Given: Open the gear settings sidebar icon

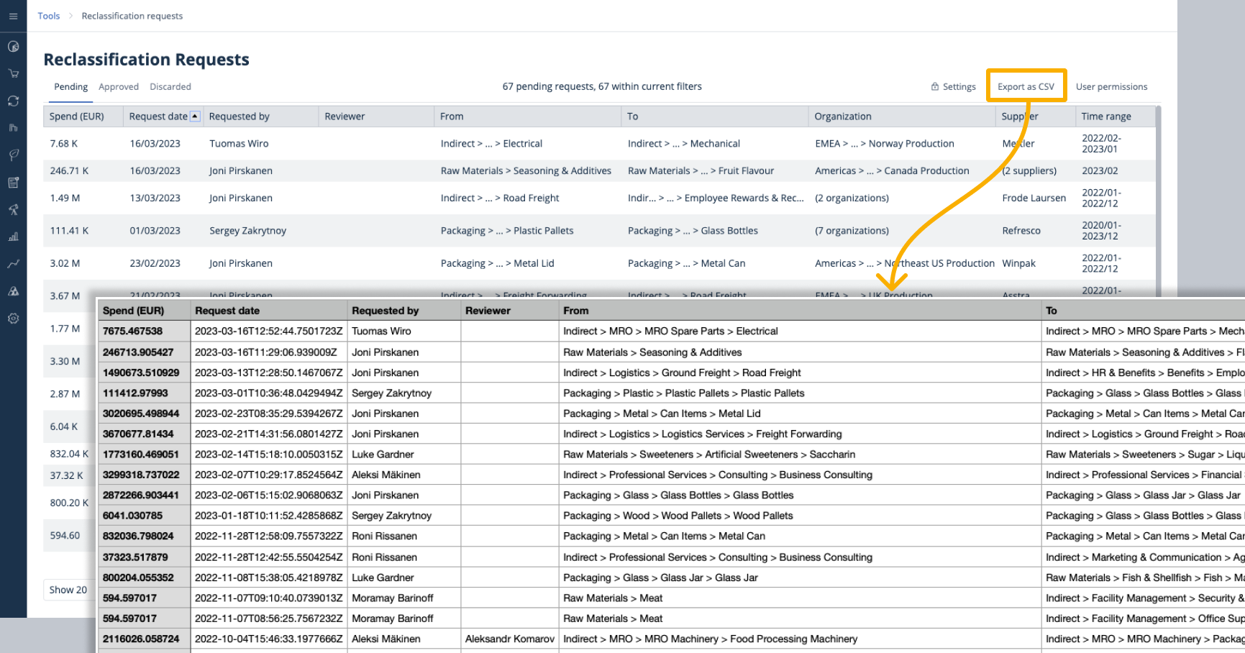Looking at the screenshot, I should [13, 319].
